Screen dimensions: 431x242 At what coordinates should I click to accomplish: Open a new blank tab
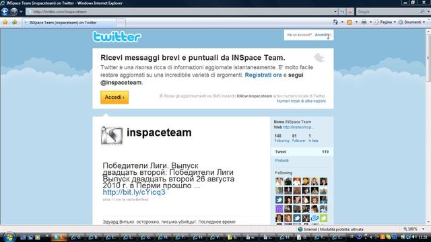(x=121, y=23)
